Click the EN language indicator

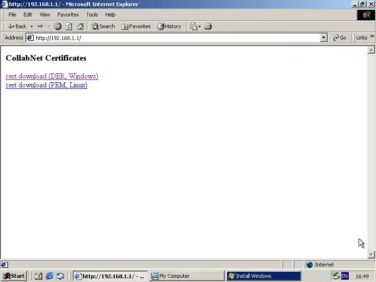click(345, 276)
